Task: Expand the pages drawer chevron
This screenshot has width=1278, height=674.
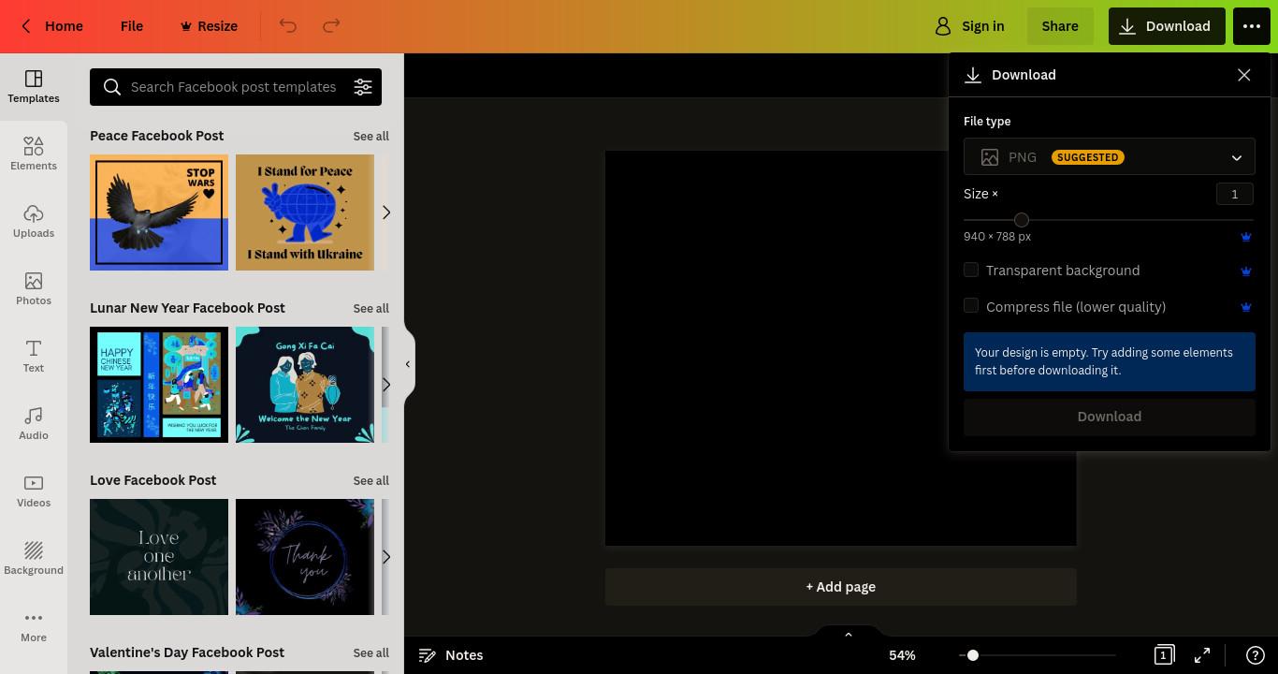Action: (x=848, y=635)
